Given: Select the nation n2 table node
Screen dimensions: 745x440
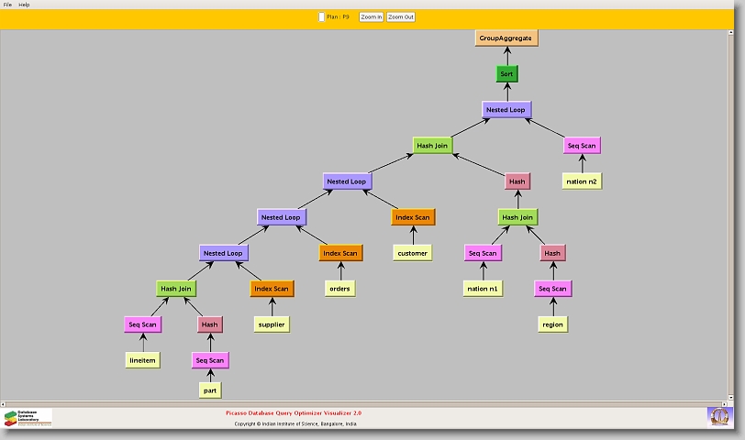Looking at the screenshot, I should click(x=582, y=181).
